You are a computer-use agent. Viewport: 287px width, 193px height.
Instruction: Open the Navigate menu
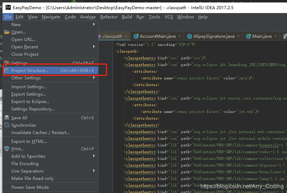(51, 17)
